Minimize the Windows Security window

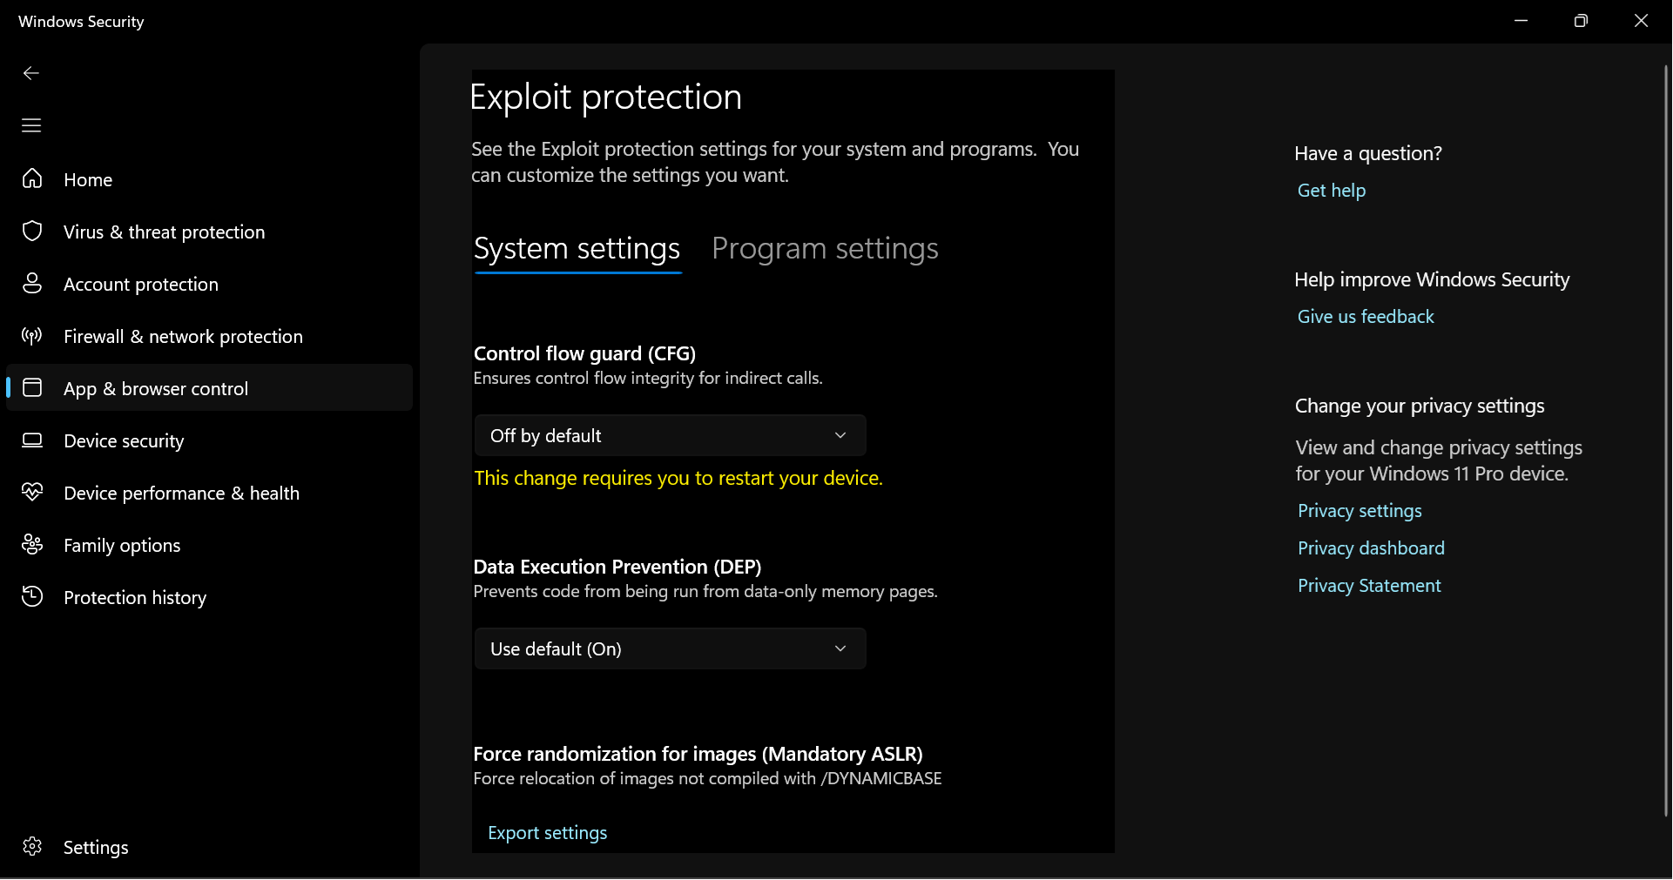(1521, 21)
